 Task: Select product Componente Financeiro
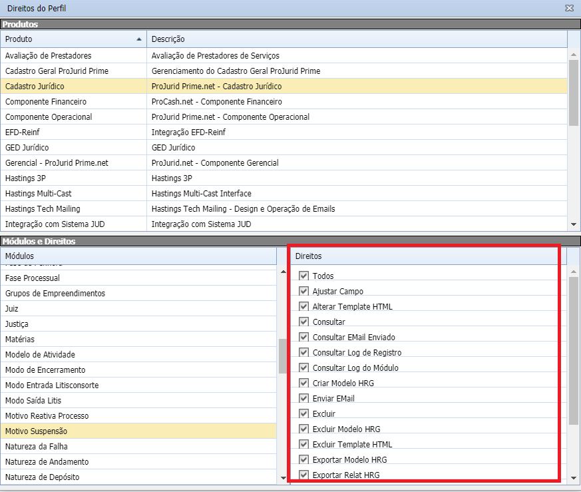pyautogui.click(x=73, y=102)
